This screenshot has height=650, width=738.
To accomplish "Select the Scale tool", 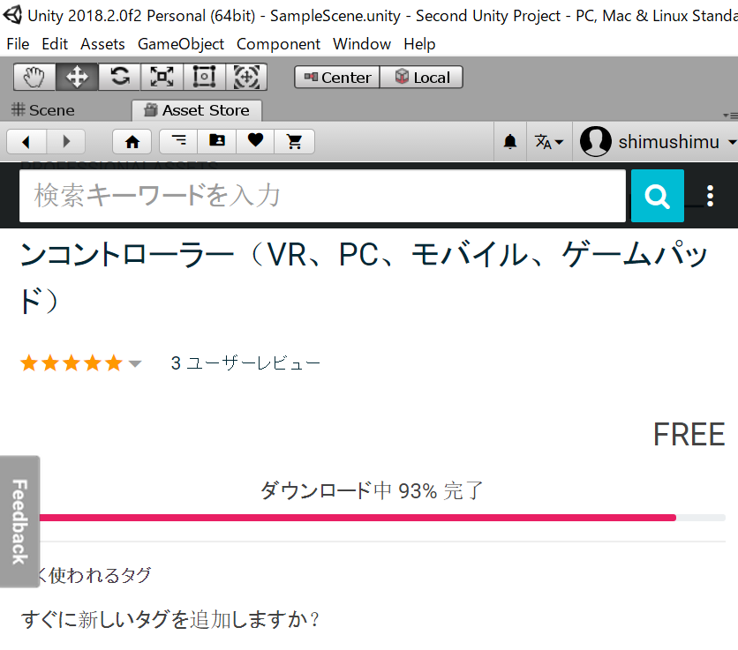I will coord(162,78).
